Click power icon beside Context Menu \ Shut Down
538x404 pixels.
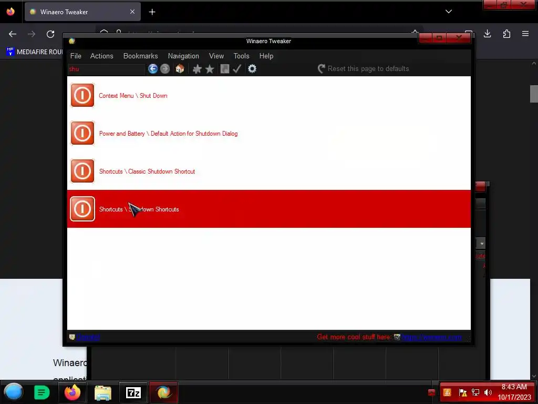[x=82, y=95]
